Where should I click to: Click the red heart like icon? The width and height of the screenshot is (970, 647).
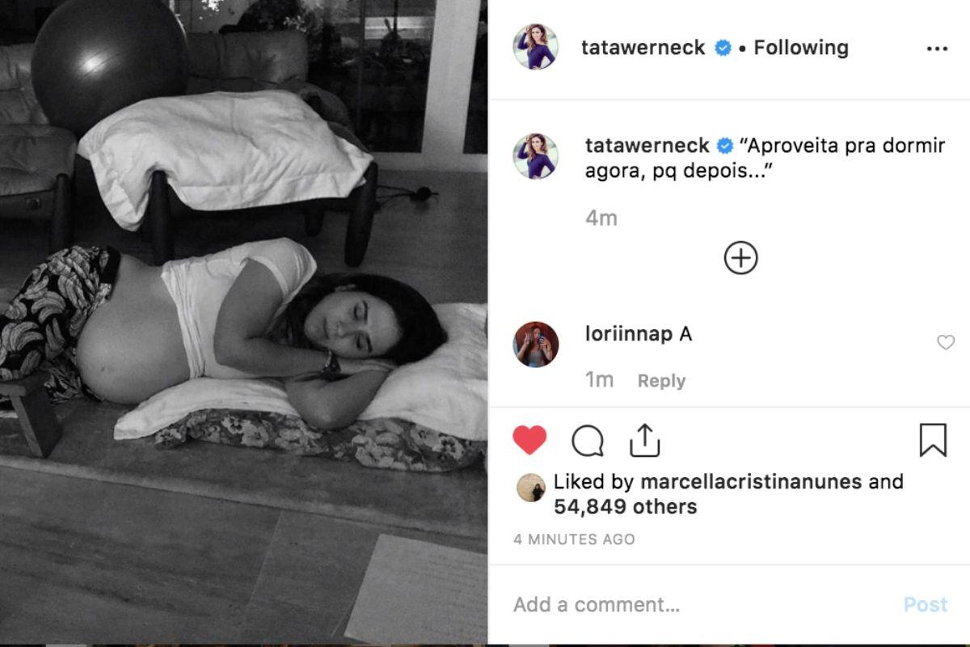click(x=530, y=440)
